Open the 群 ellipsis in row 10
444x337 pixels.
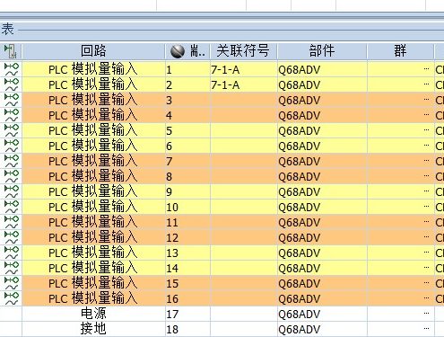426,207
